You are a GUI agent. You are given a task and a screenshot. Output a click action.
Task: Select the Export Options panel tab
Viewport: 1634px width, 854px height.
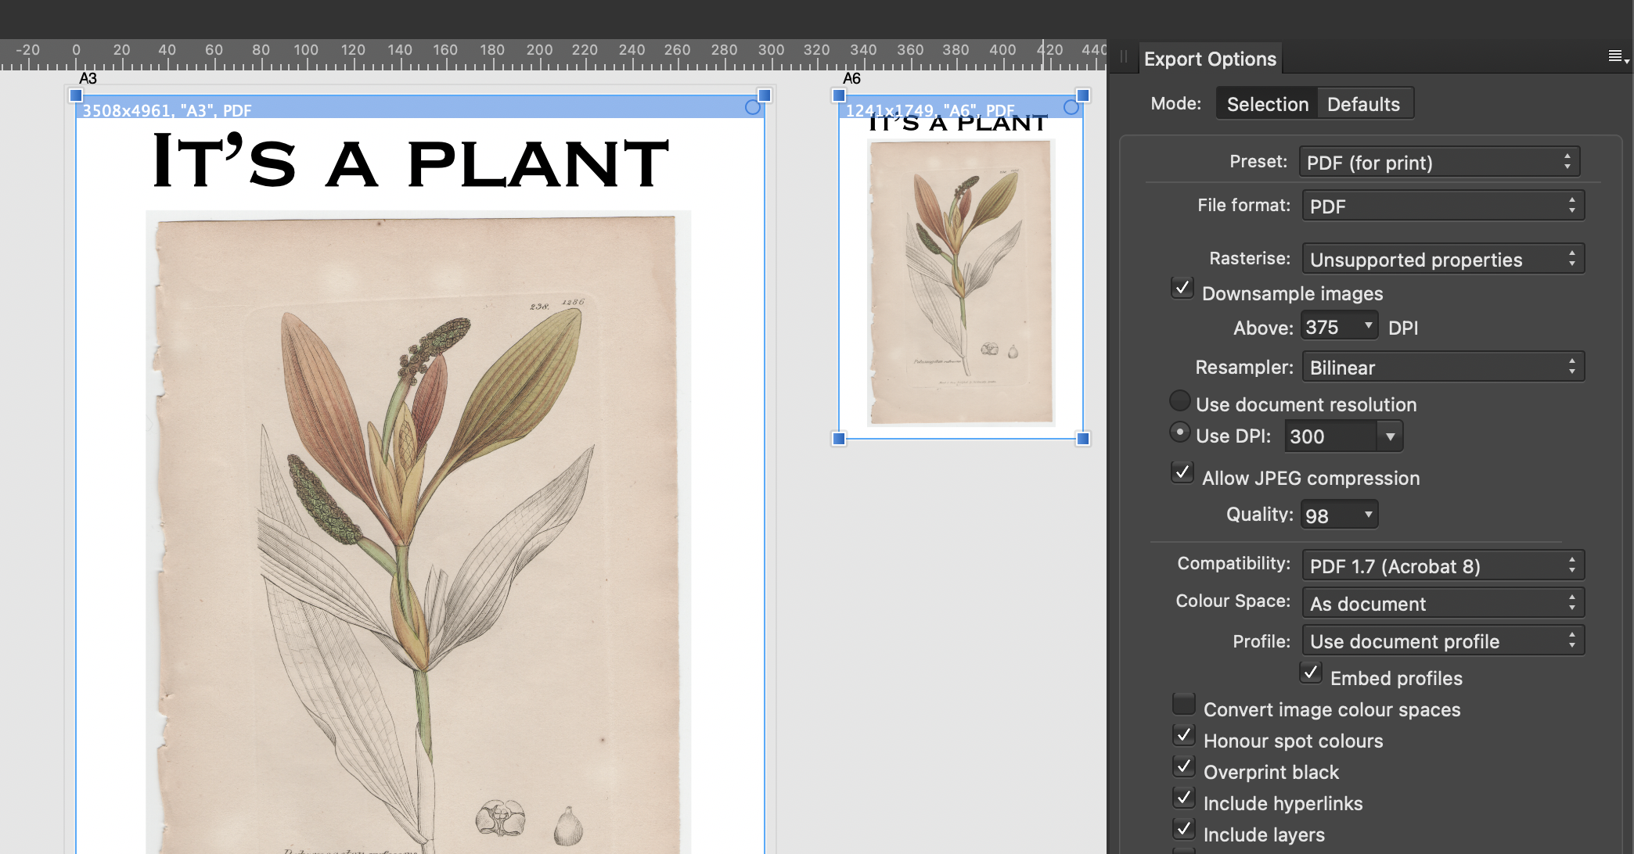point(1210,59)
